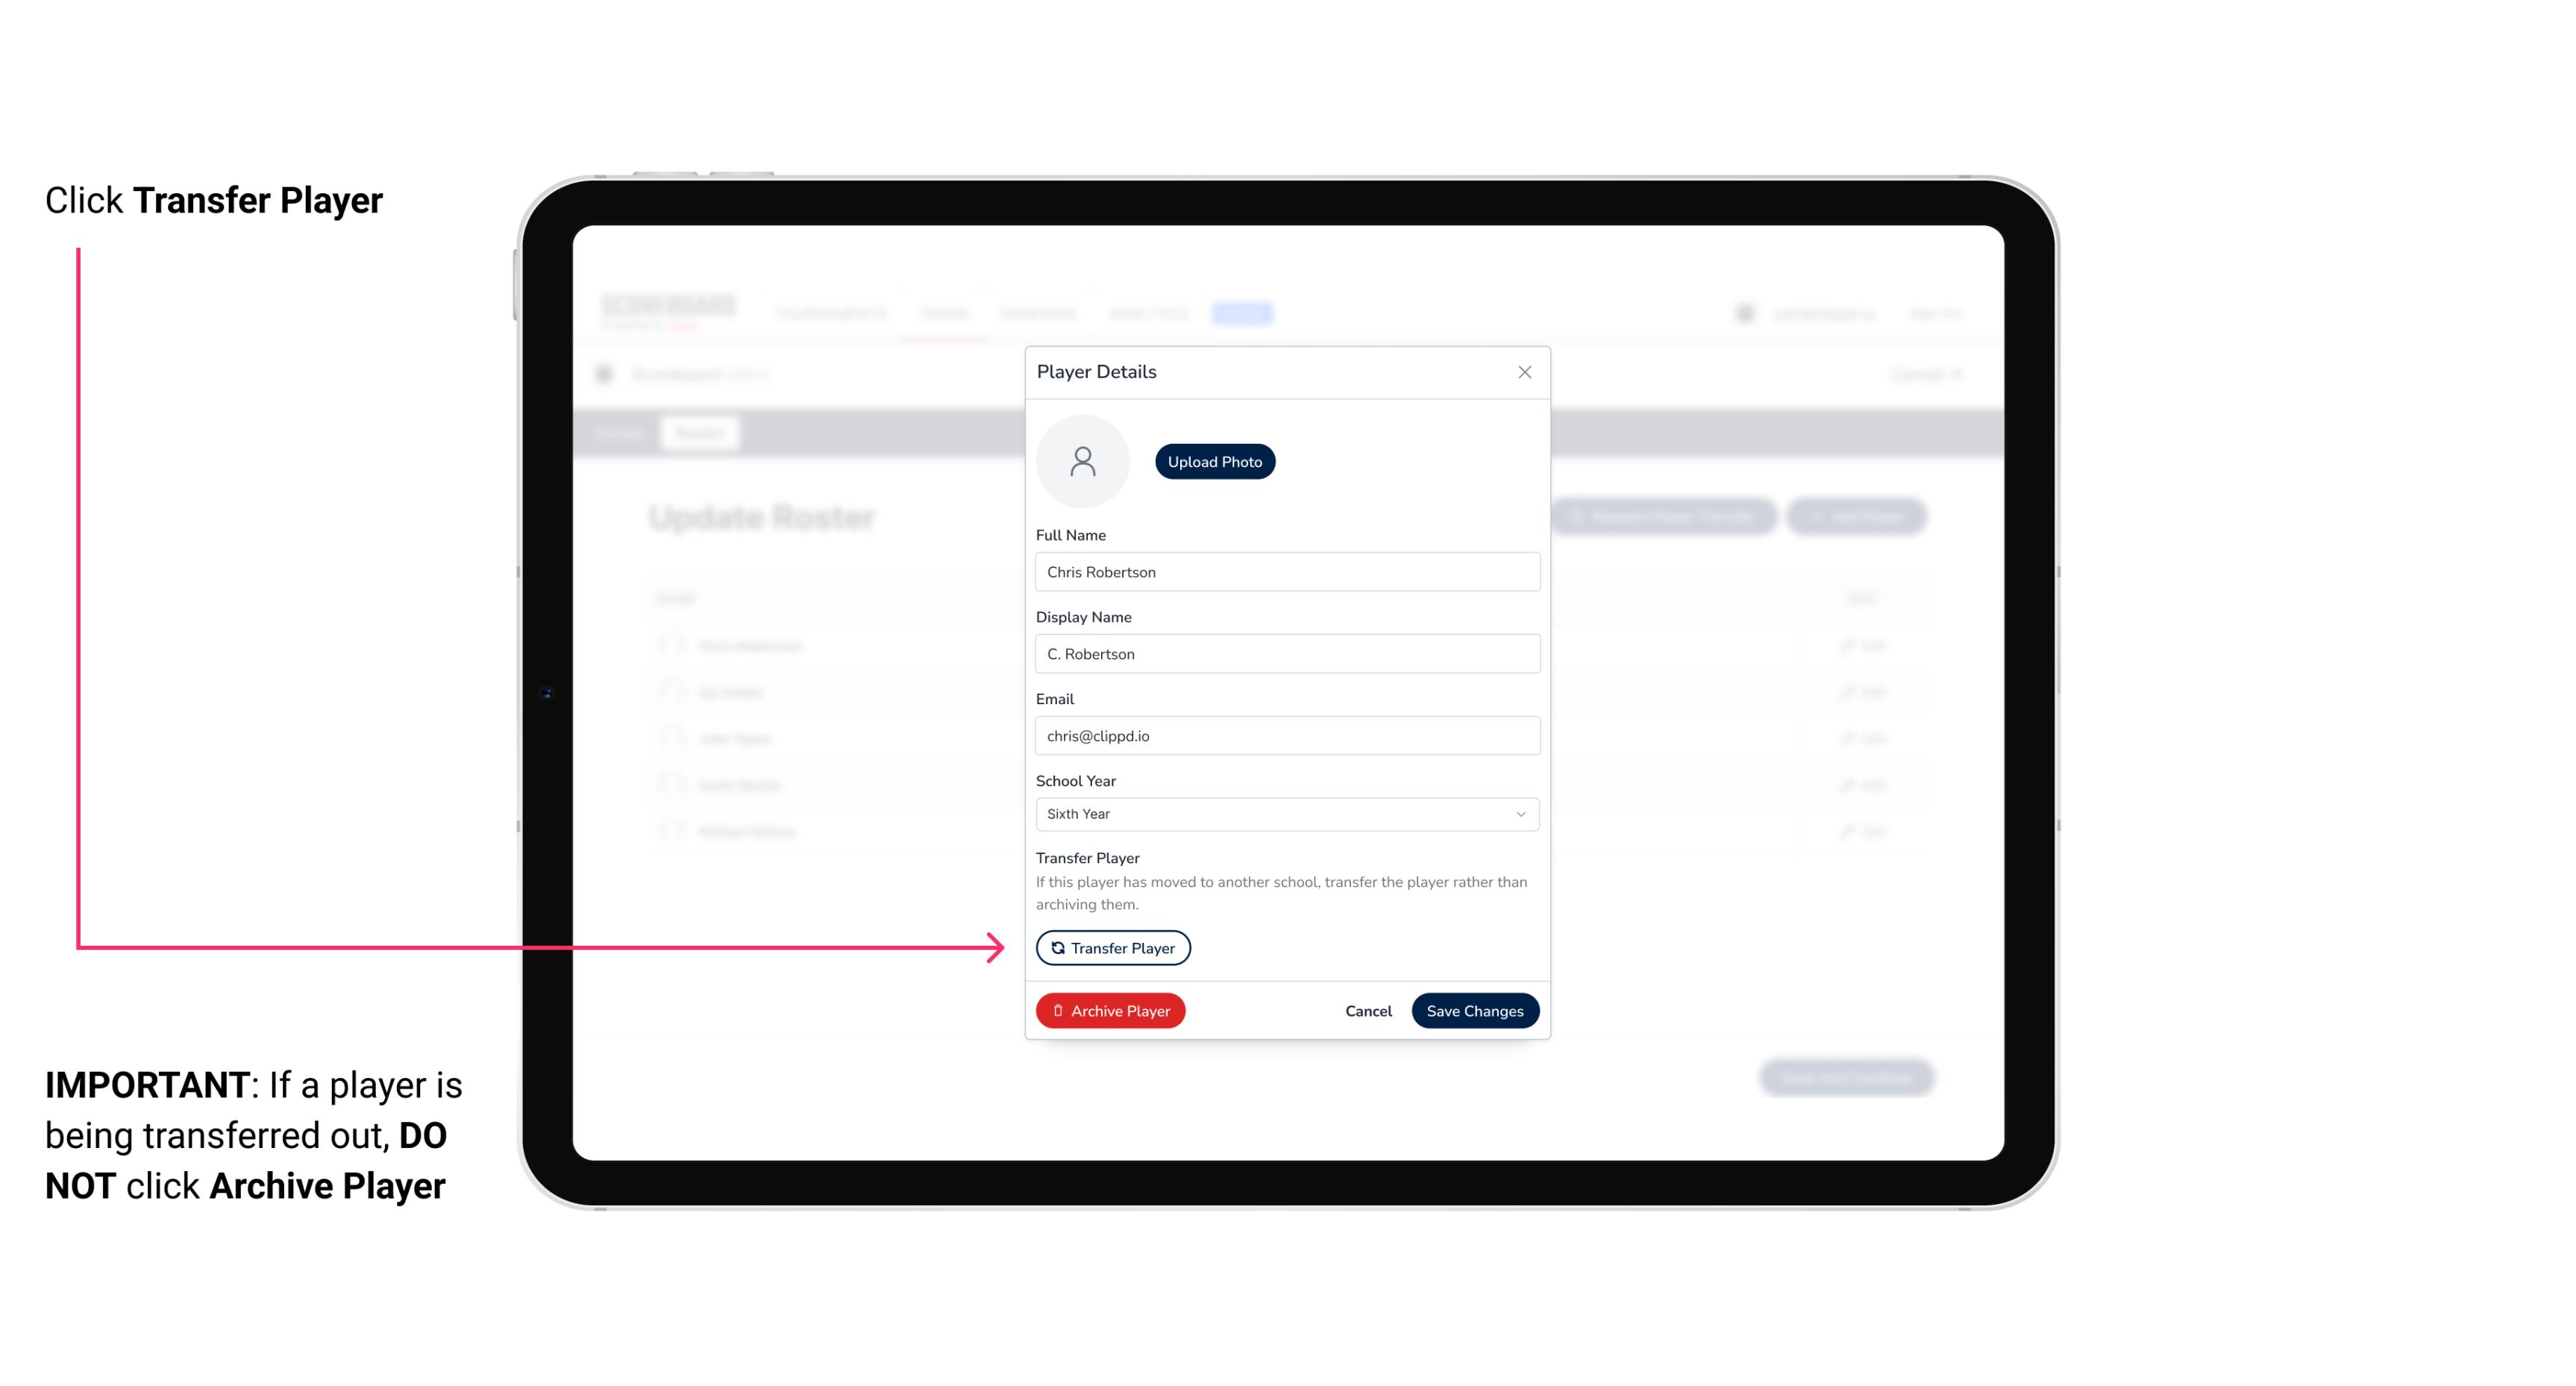This screenshot has width=2576, height=1386.
Task: Click the Upload Photo button icon
Action: click(x=1214, y=461)
